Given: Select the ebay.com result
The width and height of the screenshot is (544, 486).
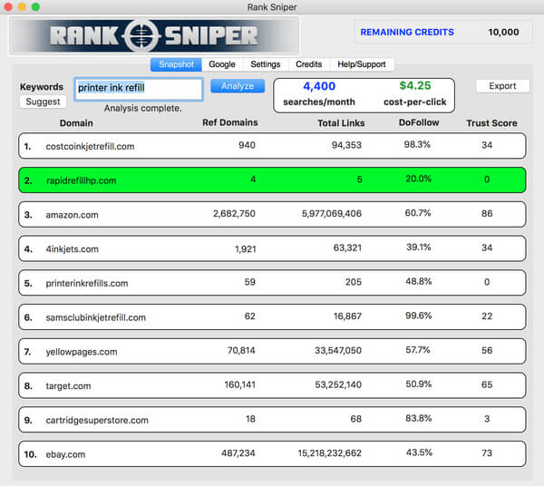Looking at the screenshot, I should point(272,454).
